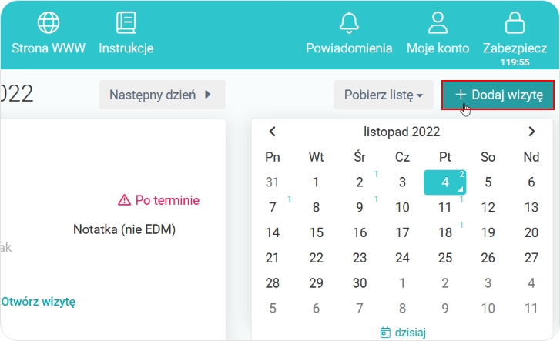The width and height of the screenshot is (560, 341).
Task: Pick November 7 in the calendar
Action: tap(273, 207)
